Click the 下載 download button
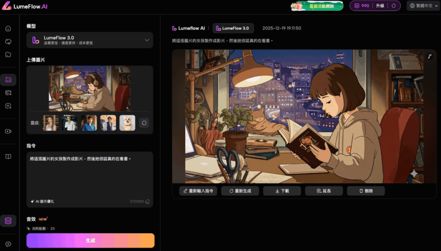The height and width of the screenshot is (251, 441). click(x=282, y=190)
